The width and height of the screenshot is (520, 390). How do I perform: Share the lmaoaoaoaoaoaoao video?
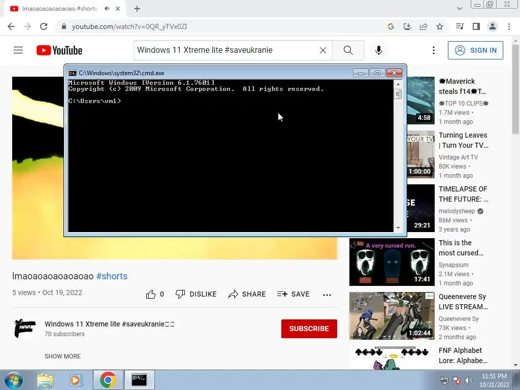[x=247, y=294]
